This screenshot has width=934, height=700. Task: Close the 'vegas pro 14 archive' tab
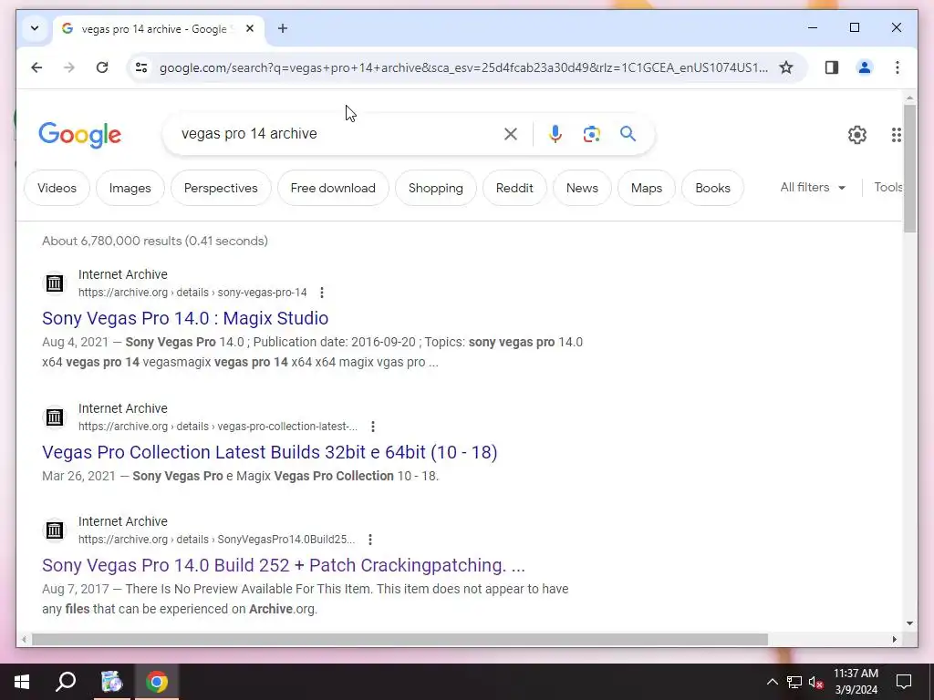point(250,28)
